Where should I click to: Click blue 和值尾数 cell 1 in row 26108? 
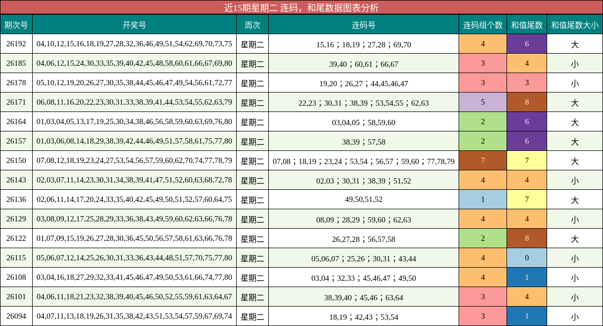click(527, 277)
